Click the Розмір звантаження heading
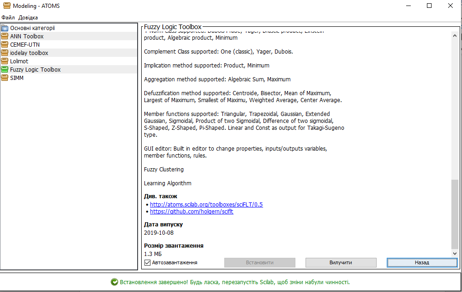 click(x=174, y=246)
